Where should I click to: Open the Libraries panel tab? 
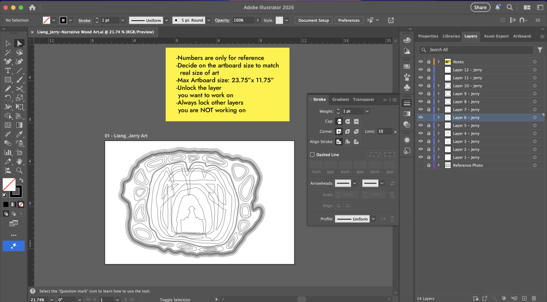click(x=451, y=36)
